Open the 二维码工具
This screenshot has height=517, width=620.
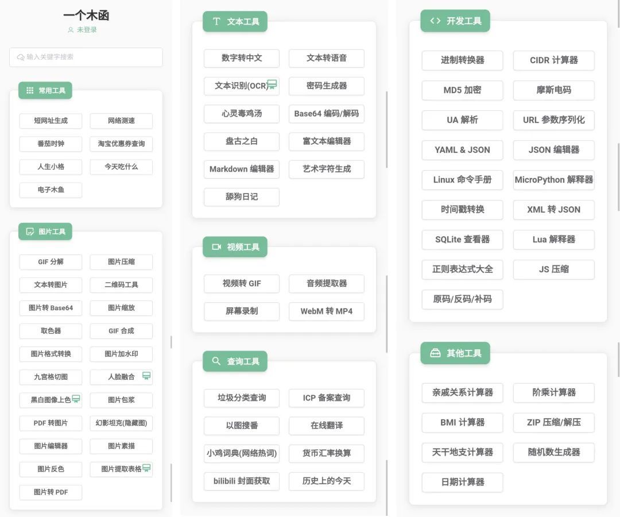[x=121, y=285]
